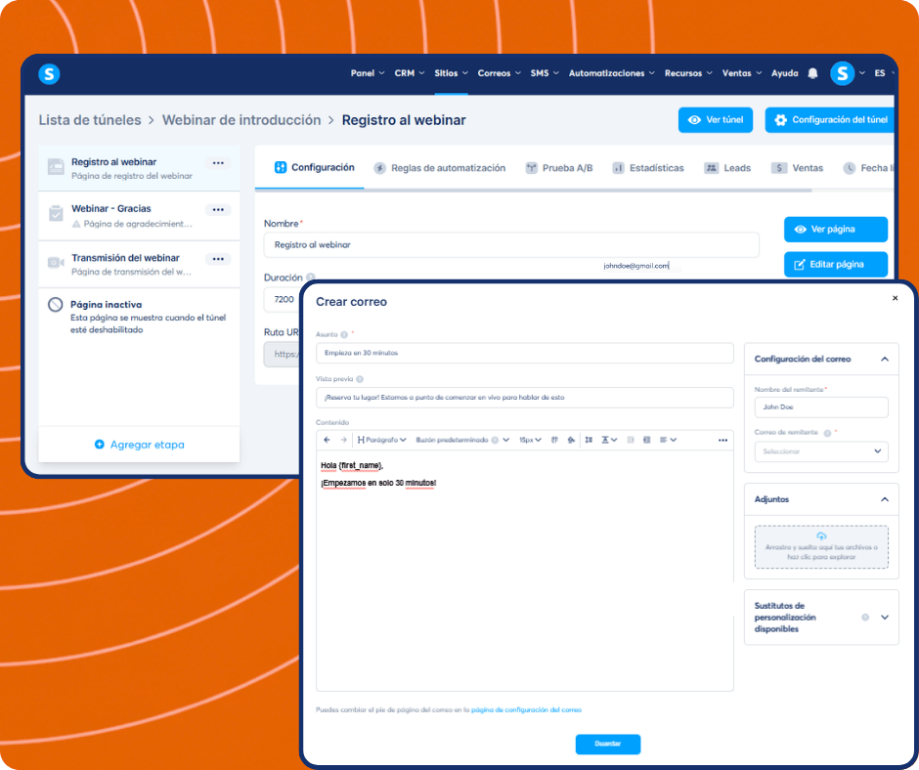Open the text alignment dropdown in editor
Image resolution: width=919 pixels, height=770 pixels.
coord(668,440)
